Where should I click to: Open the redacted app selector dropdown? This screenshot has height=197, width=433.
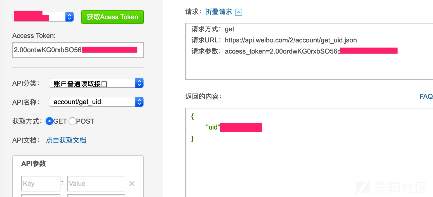tap(43, 17)
